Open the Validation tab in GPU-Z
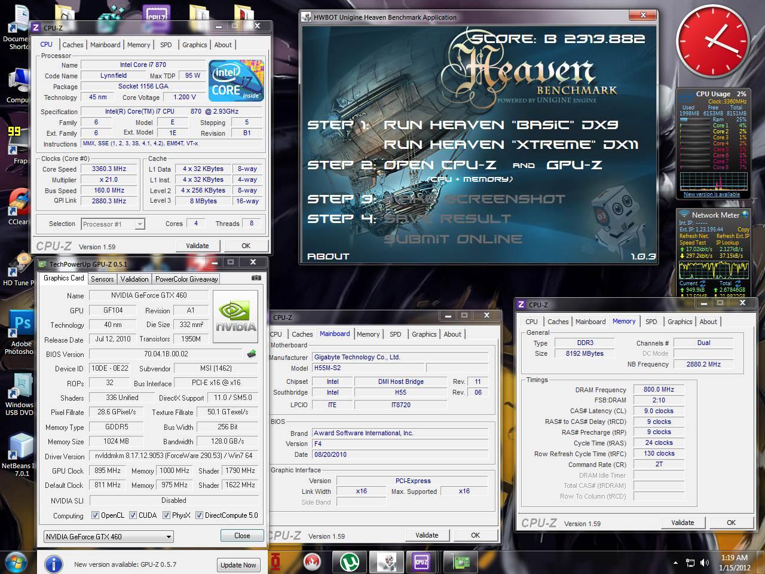The image size is (765, 574). point(134,279)
